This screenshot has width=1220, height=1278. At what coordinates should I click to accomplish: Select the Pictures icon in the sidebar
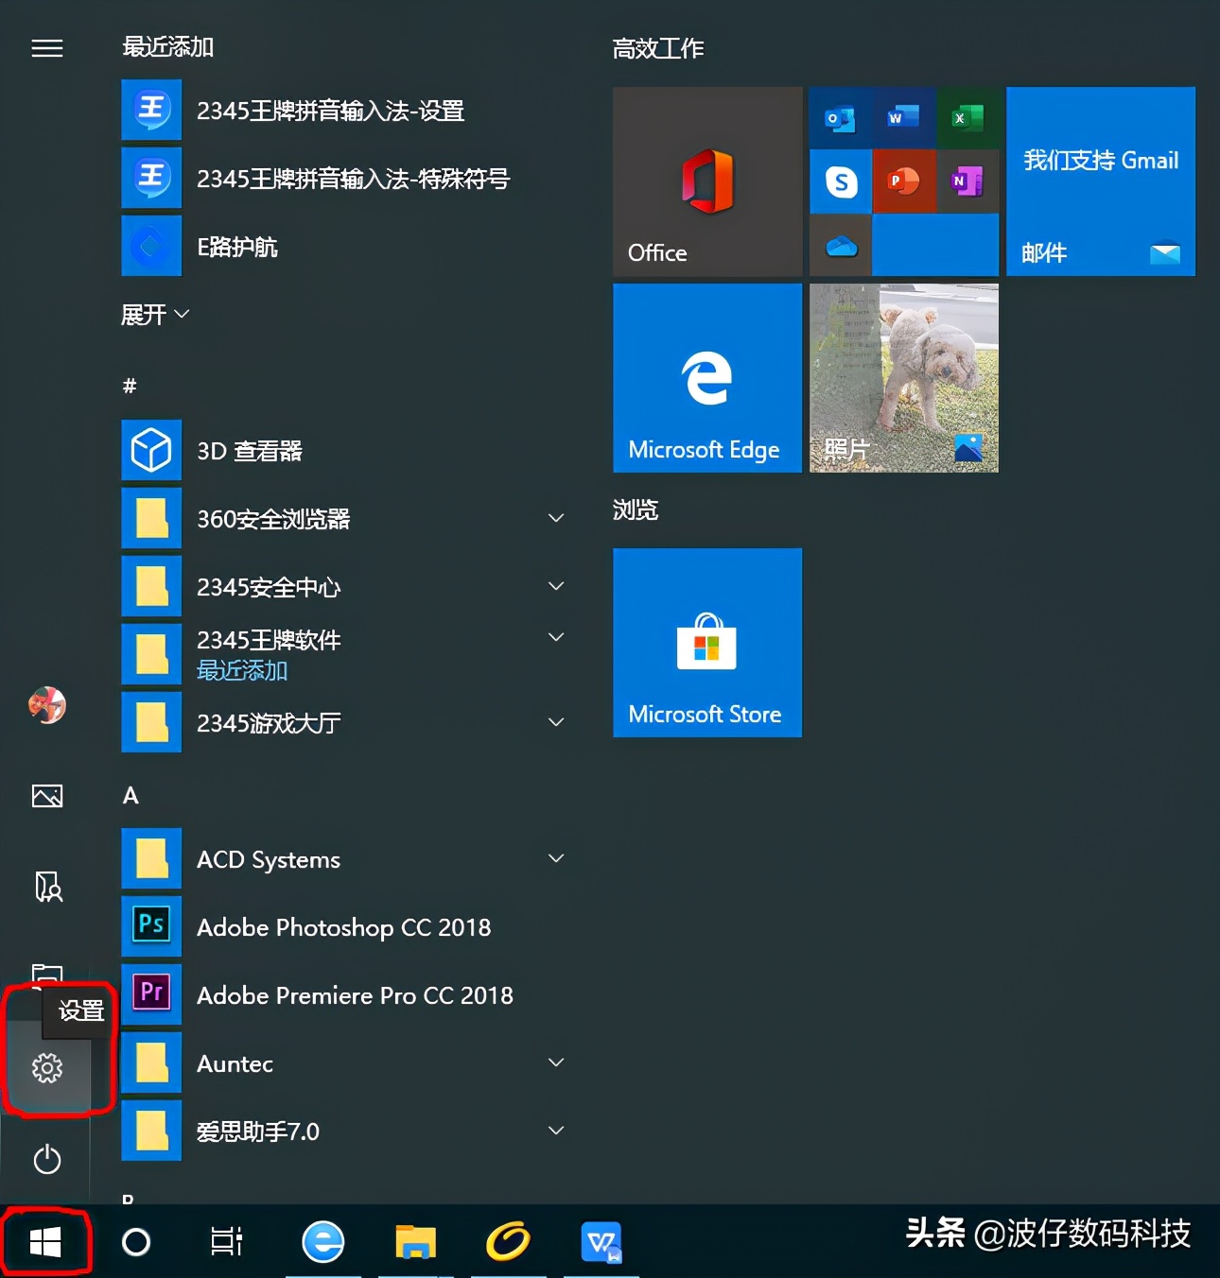(x=46, y=796)
